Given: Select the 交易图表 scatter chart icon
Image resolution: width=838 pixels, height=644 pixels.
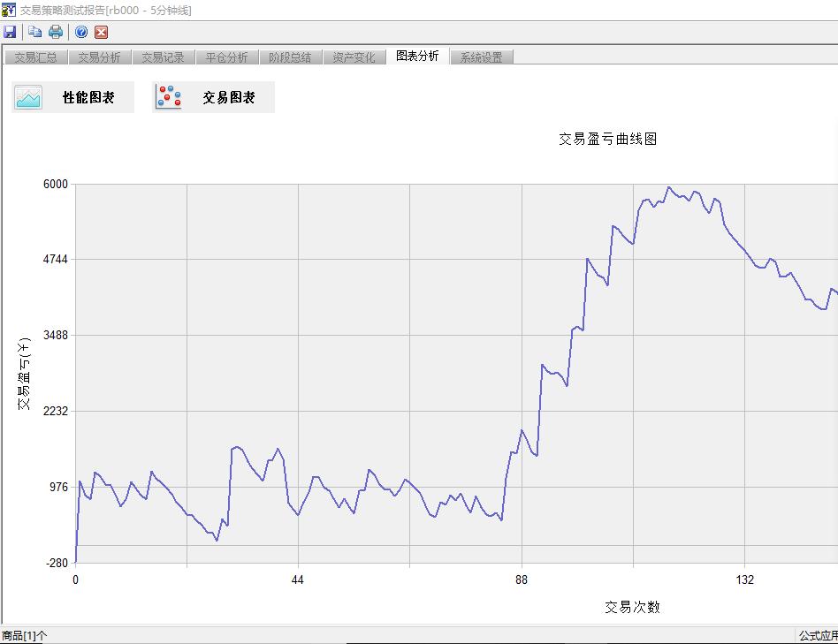Looking at the screenshot, I should pos(168,96).
